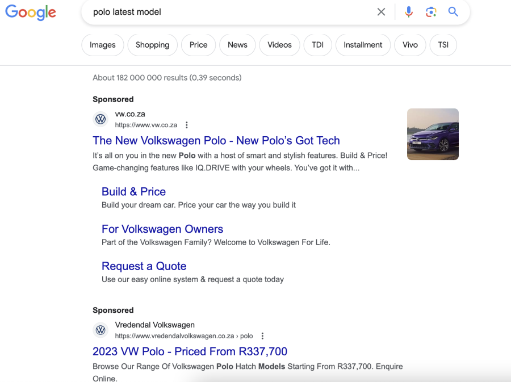This screenshot has height=382, width=511.
Task: Click the Volkswagen logo beside Vredendal Volkswagen
Action: pyautogui.click(x=100, y=330)
